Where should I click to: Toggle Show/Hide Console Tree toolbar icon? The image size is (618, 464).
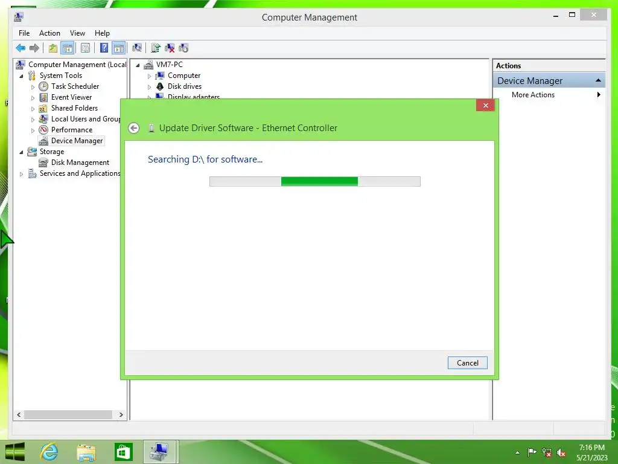[x=68, y=48]
